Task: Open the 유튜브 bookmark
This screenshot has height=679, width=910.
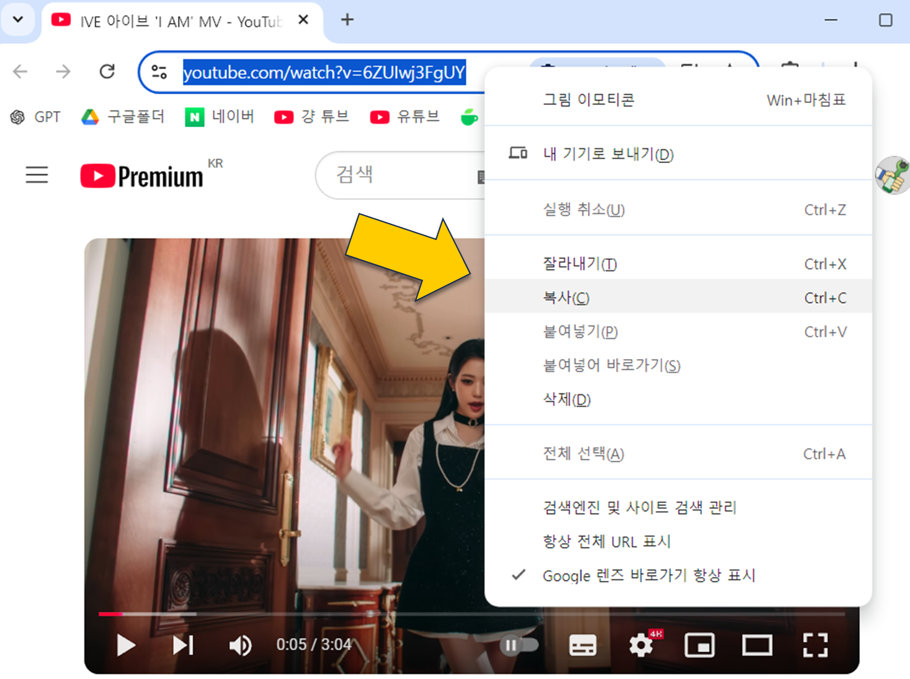Action: [404, 117]
